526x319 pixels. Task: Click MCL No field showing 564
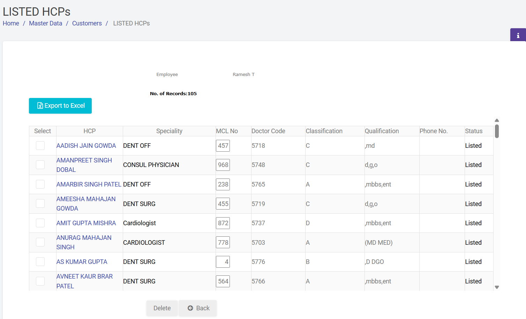(x=223, y=281)
